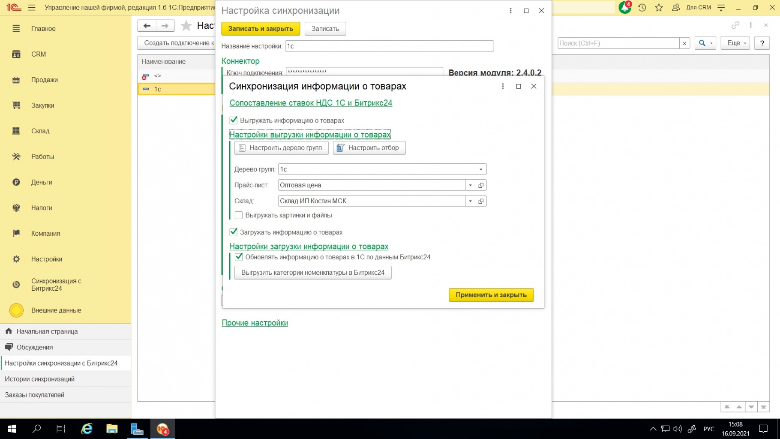This screenshot has height=439, width=780.
Task: Toggle Загружать информацию о товарах checkbox
Action: tap(234, 232)
